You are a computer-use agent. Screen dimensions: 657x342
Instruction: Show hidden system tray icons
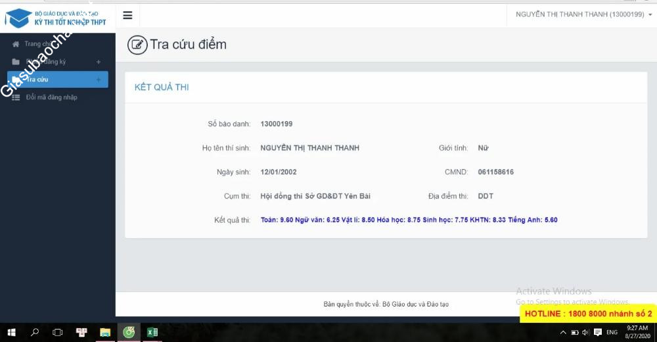[563, 332]
